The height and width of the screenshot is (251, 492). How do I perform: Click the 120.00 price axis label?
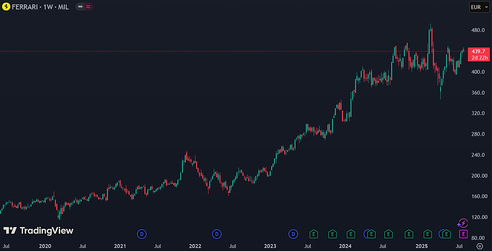pyautogui.click(x=480, y=217)
